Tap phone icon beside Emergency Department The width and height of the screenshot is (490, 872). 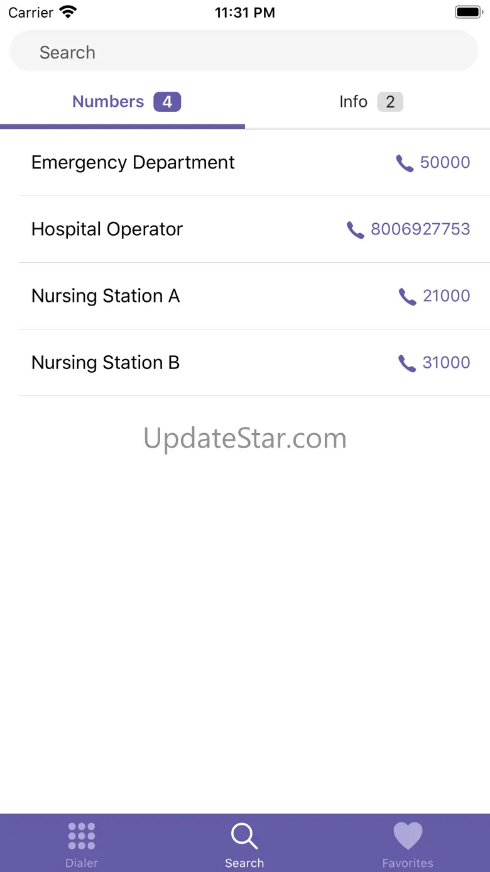point(405,163)
